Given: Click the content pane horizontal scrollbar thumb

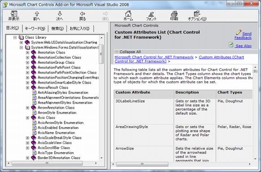Looking at the screenshot, I should click(x=142, y=164).
